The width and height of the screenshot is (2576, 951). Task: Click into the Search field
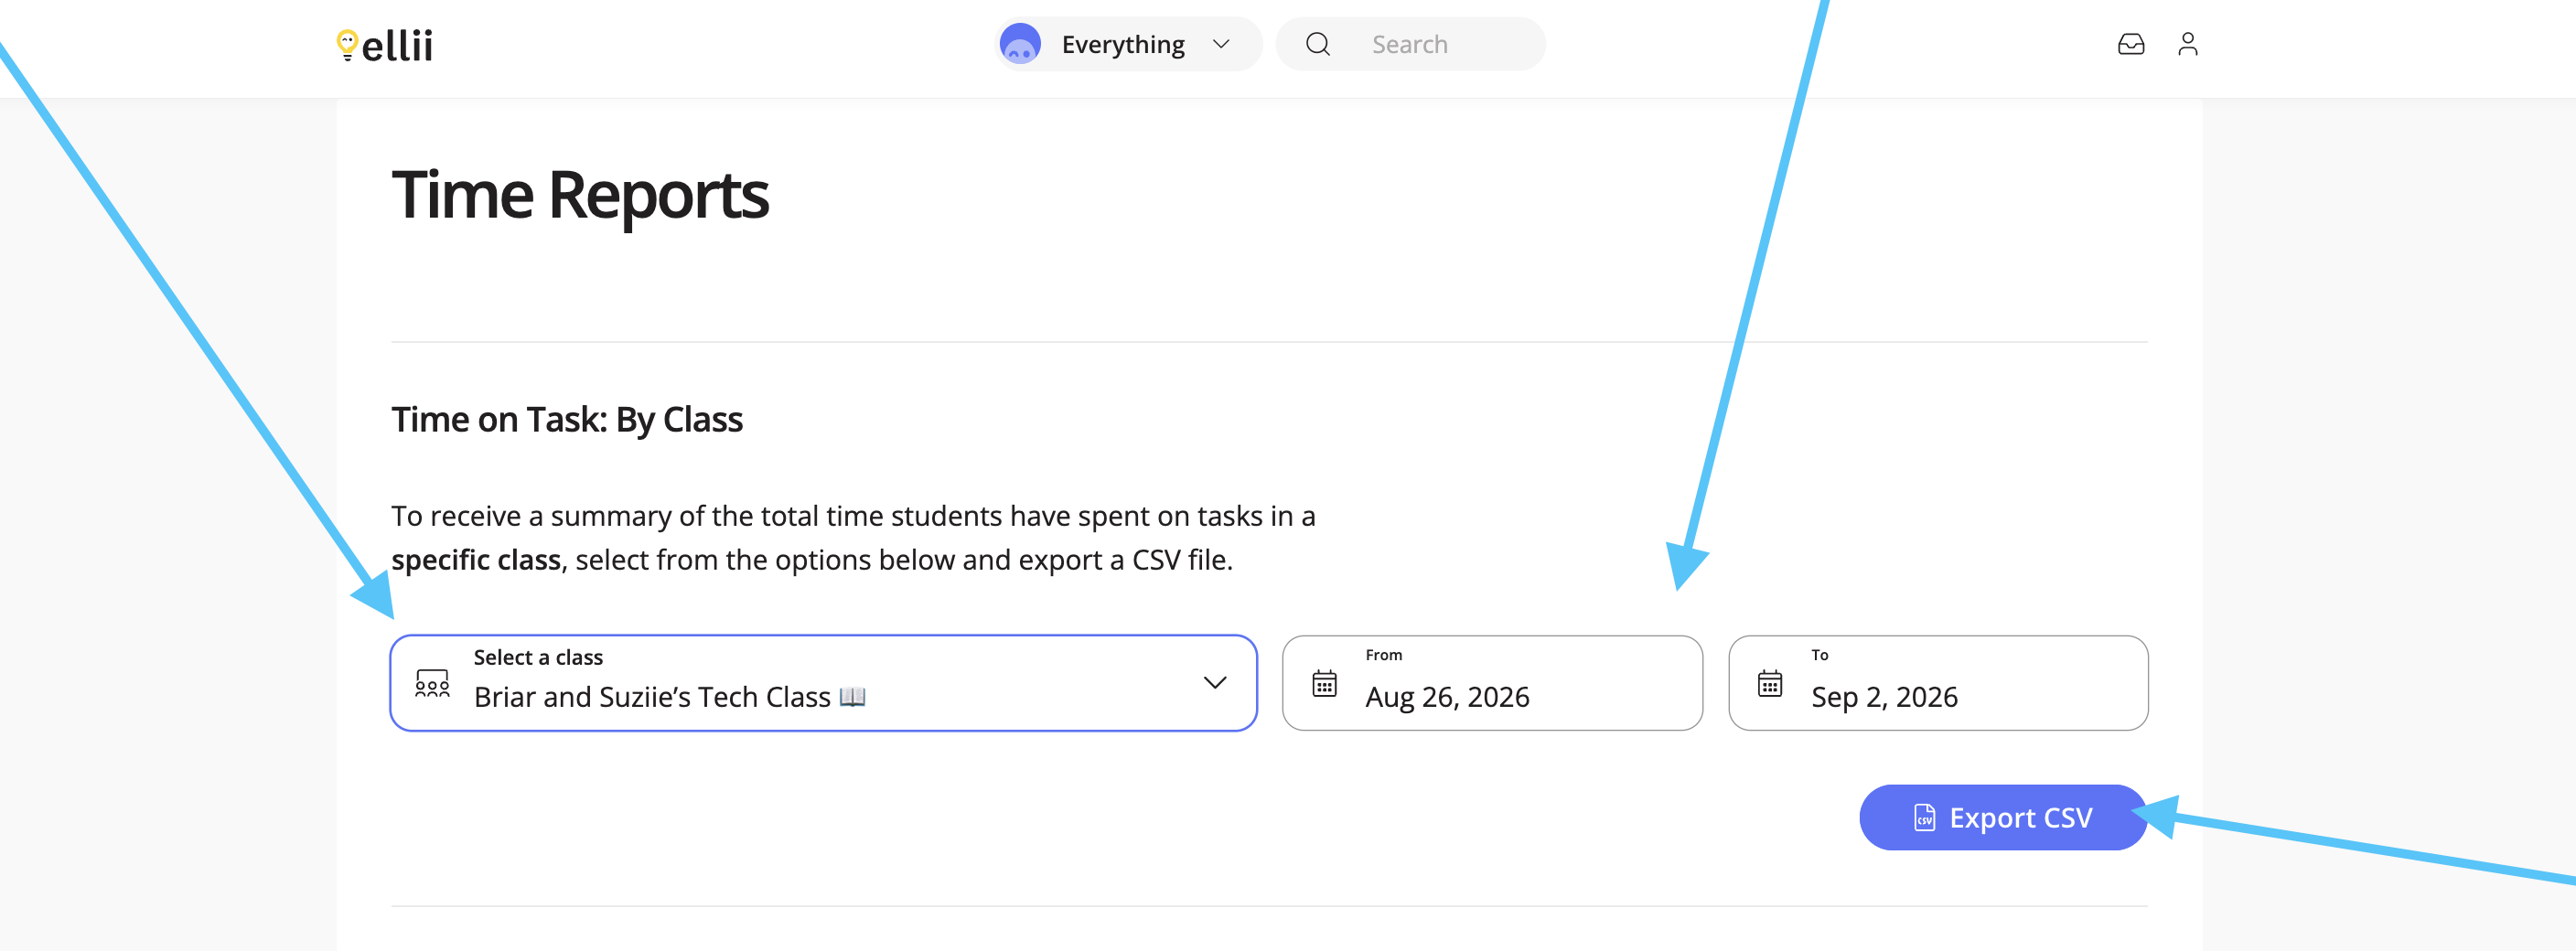coord(1411,44)
